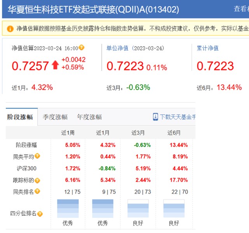Click help icon beside 跟踪标的

click(x=37, y=180)
